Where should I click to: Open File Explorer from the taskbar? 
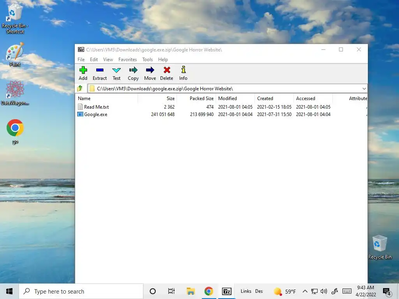point(191,291)
